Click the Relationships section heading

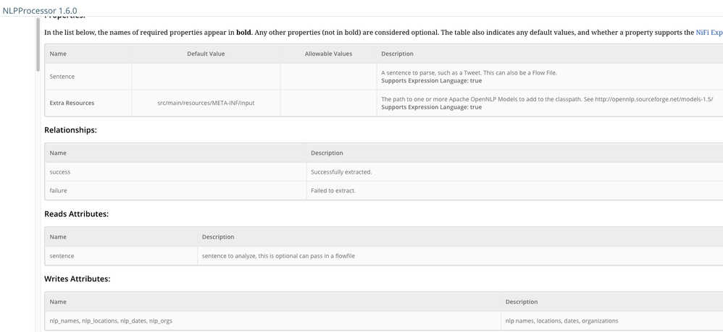pos(70,130)
